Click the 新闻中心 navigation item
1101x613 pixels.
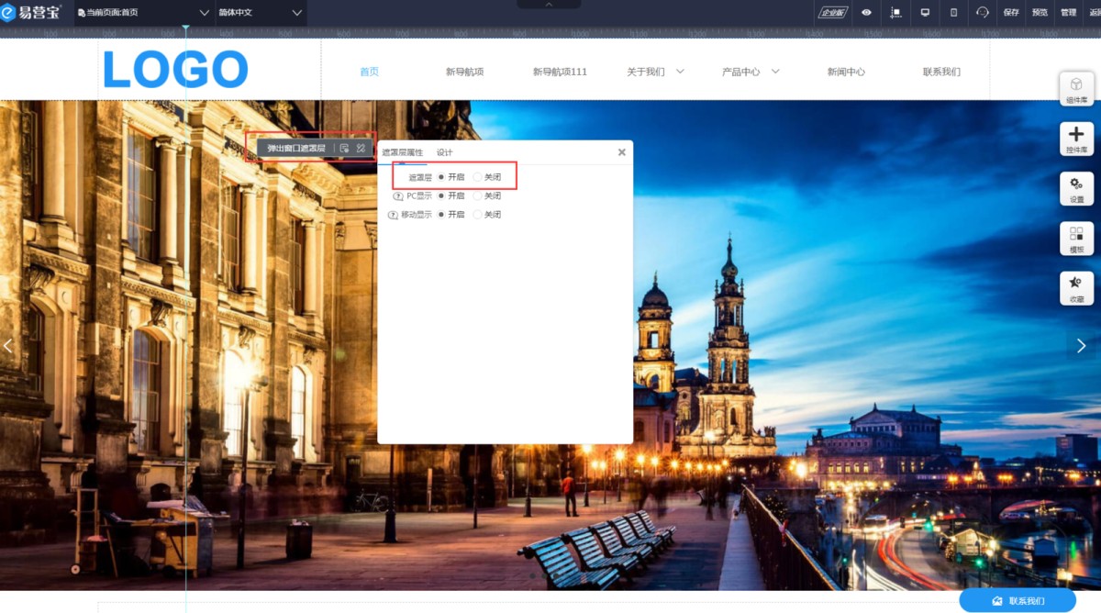pos(845,72)
